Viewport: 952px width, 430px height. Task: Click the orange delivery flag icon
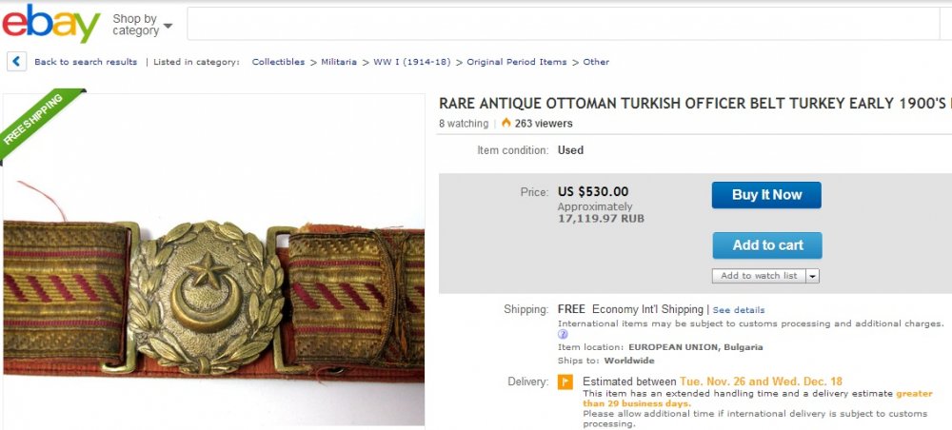tap(565, 382)
